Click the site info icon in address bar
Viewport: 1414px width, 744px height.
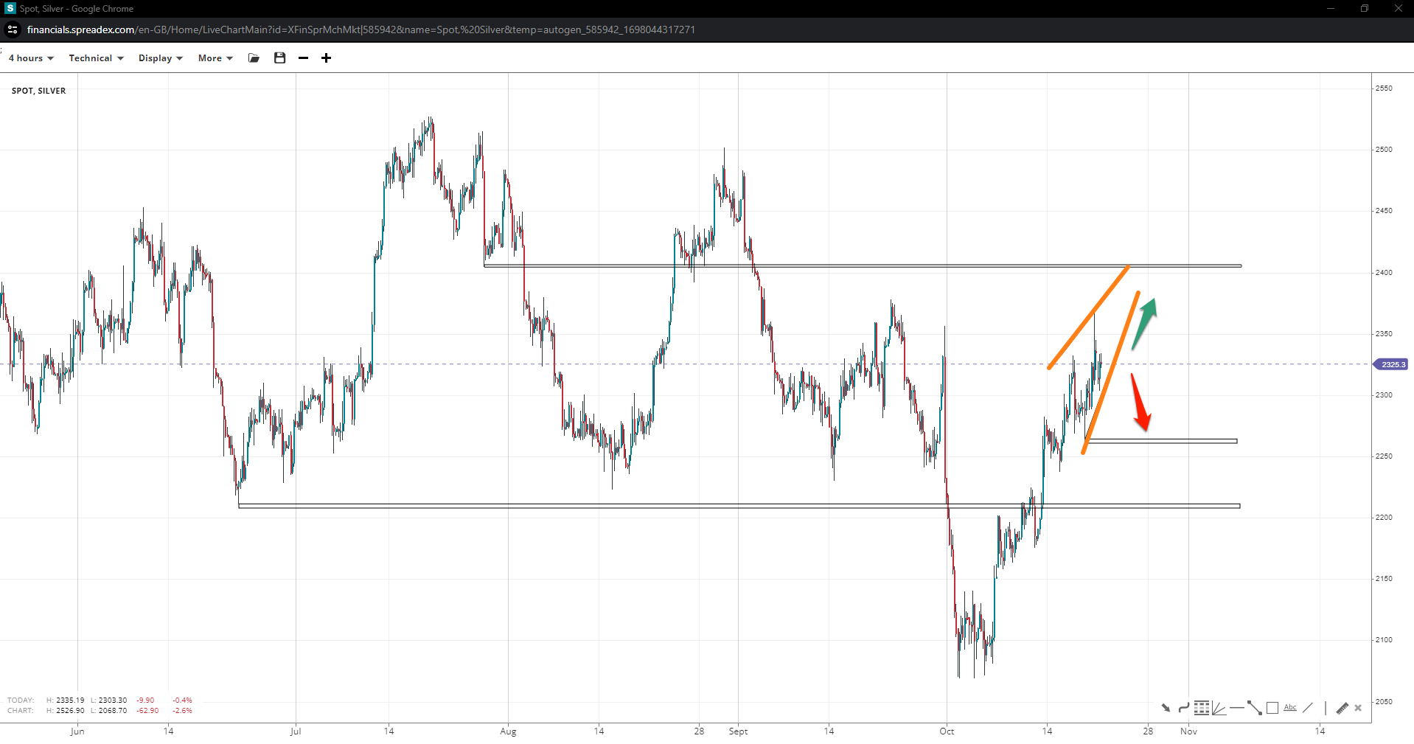pyautogui.click(x=13, y=29)
